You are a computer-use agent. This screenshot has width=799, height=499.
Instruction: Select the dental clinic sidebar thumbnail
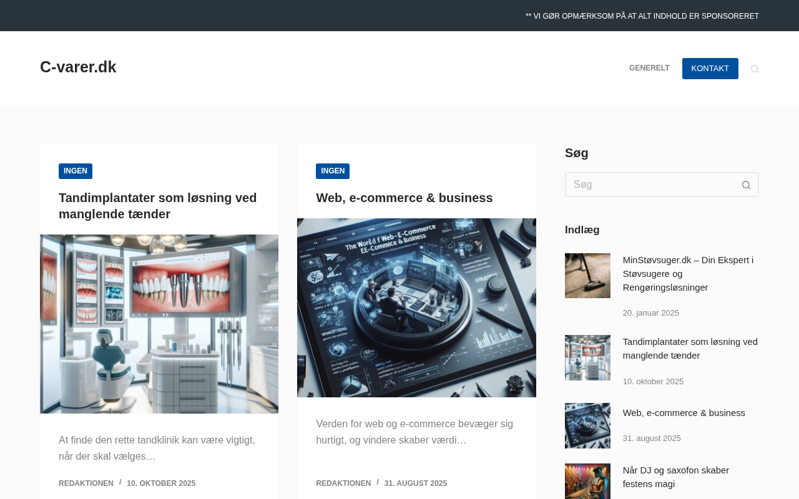coord(587,357)
